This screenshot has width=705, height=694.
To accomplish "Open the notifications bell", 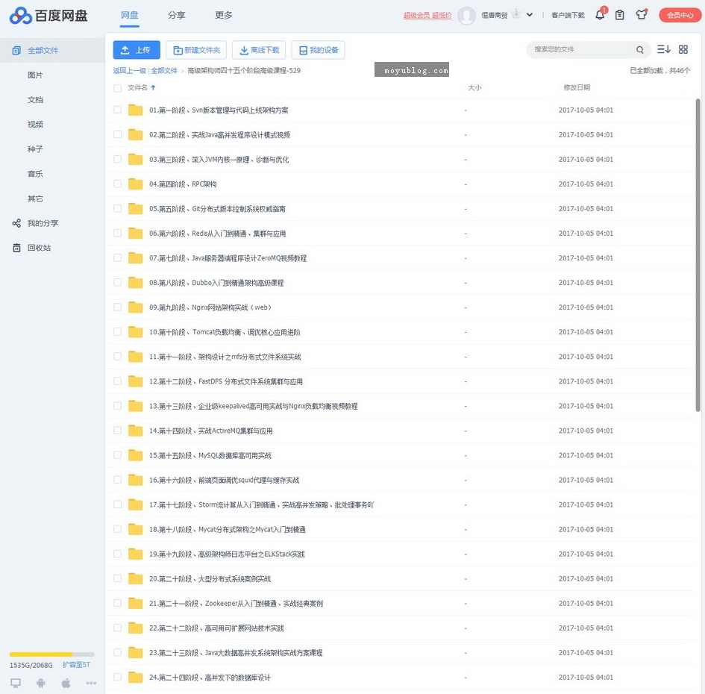I will coord(600,14).
